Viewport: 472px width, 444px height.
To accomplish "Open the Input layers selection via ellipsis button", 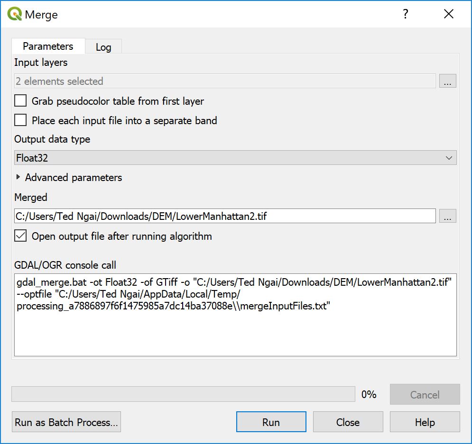I will coord(448,81).
